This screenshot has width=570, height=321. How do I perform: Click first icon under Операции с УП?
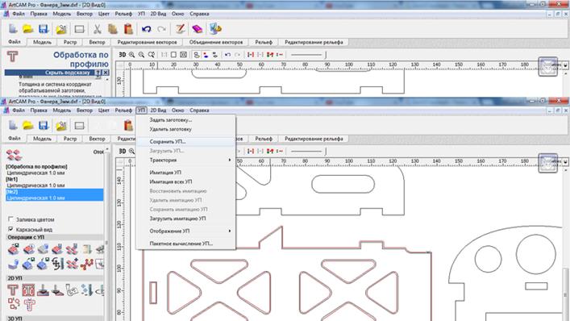coord(14,249)
